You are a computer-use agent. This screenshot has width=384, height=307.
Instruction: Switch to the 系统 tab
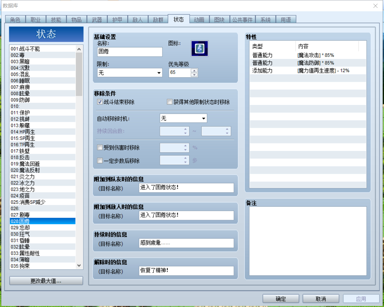tap(266, 19)
